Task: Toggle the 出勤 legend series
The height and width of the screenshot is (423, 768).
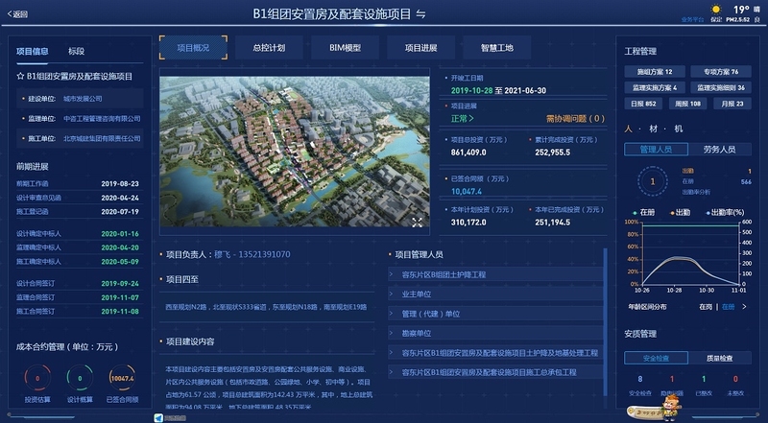Action: [680, 212]
